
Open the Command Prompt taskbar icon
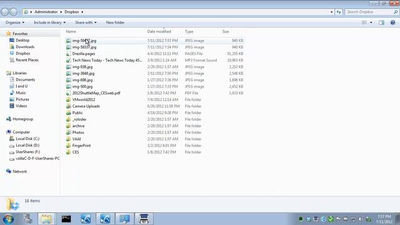(x=66, y=219)
